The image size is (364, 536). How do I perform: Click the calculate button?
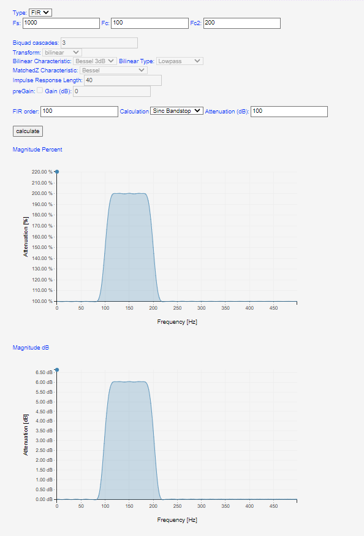28,131
